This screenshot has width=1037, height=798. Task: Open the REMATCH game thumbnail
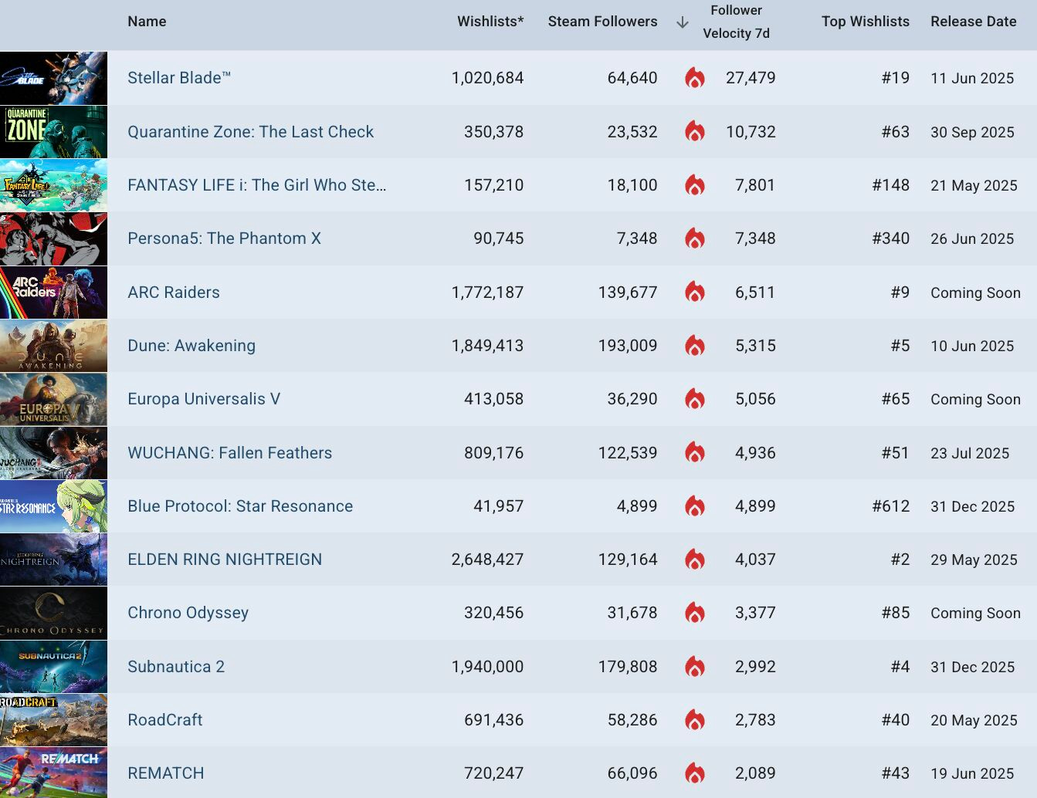click(53, 773)
